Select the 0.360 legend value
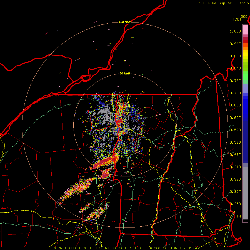Viewport: 250px width, 250px height. 235,179
